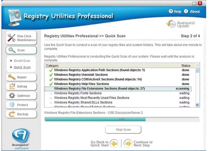Click checkmark beside Help Files Sections

(x=51, y=84)
